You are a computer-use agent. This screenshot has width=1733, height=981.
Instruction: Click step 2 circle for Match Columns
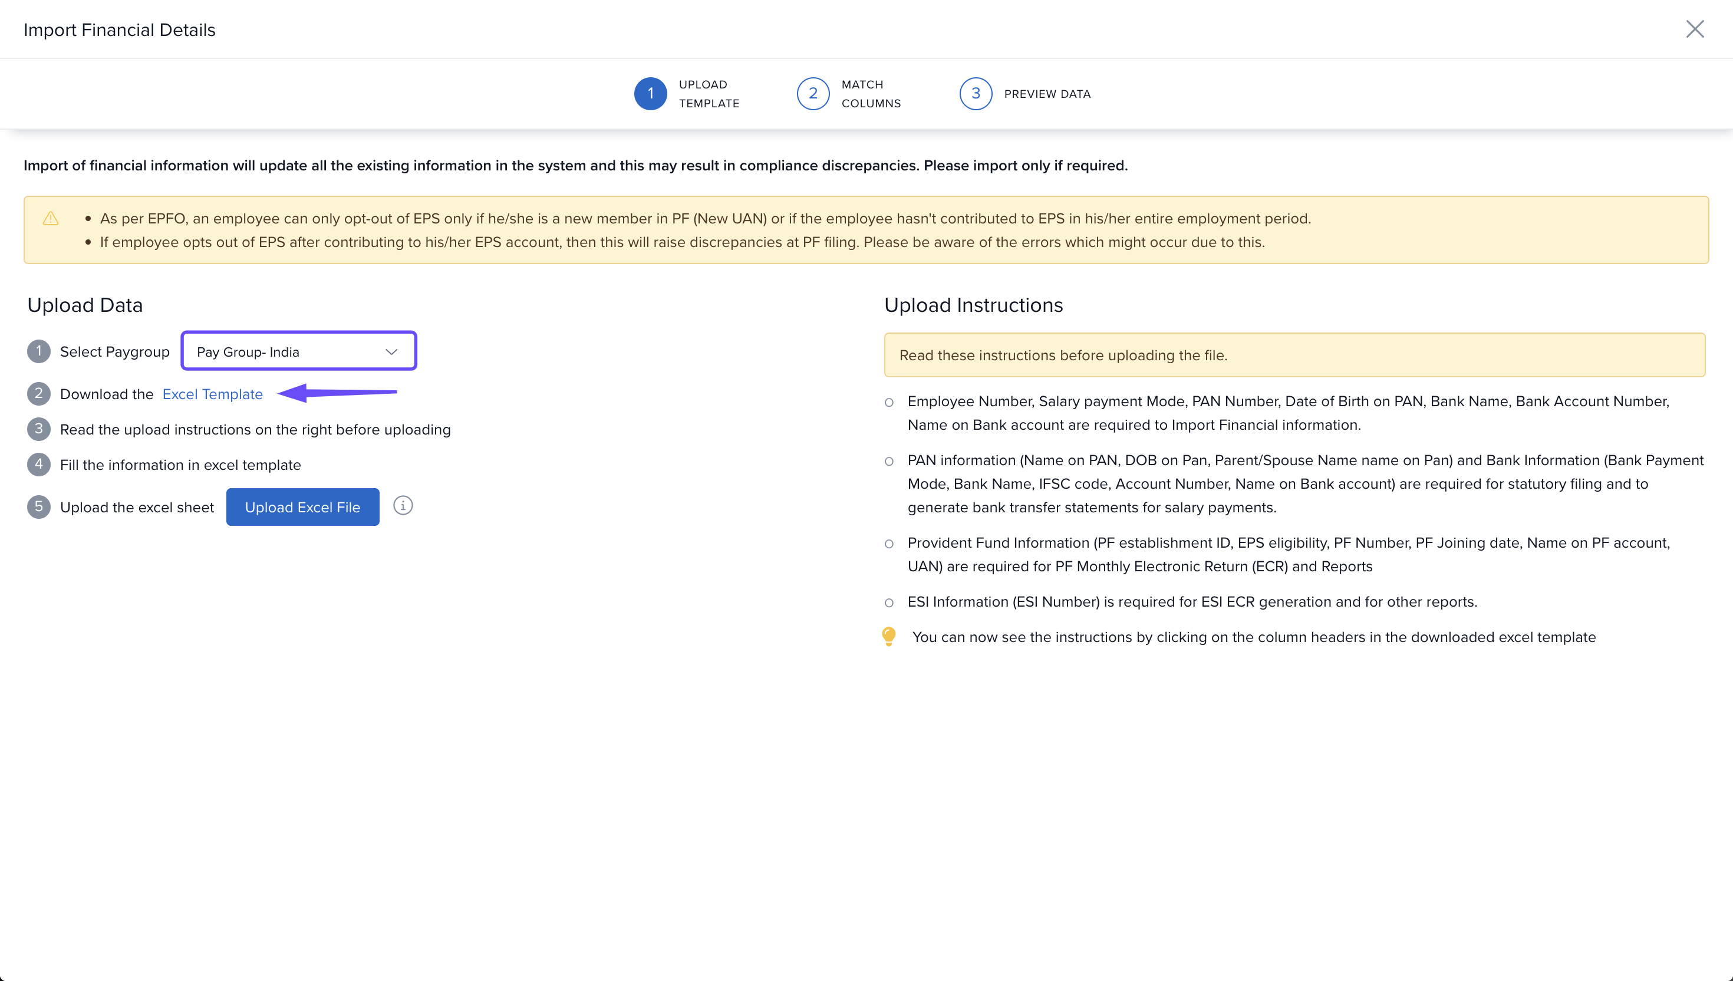812,94
